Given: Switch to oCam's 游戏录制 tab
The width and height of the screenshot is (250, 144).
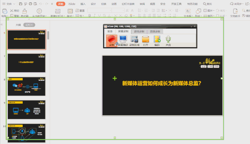Looking at the screenshot, I should [x=139, y=31].
